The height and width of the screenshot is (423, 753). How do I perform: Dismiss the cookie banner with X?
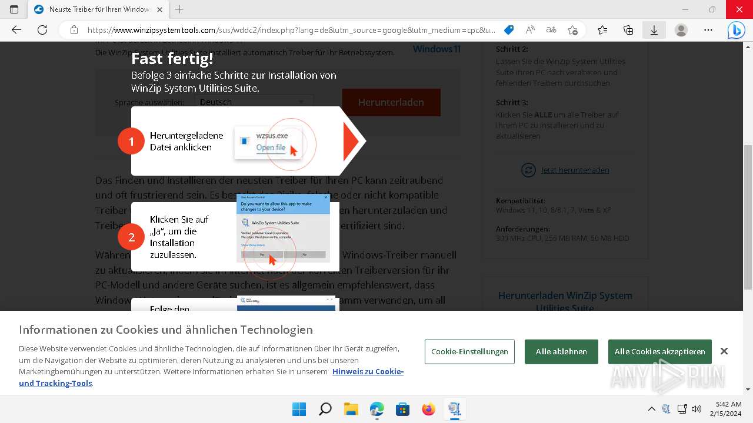(x=724, y=351)
